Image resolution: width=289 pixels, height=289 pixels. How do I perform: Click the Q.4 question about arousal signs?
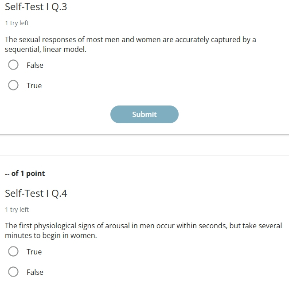(x=144, y=230)
